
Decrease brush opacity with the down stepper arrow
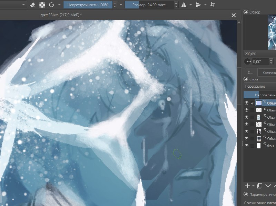(x=115, y=7)
